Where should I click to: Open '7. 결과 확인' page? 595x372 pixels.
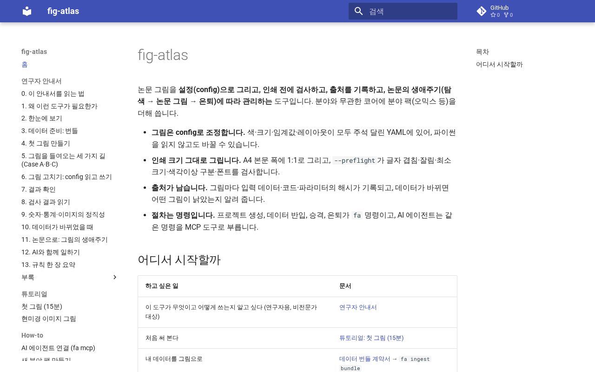click(39, 189)
